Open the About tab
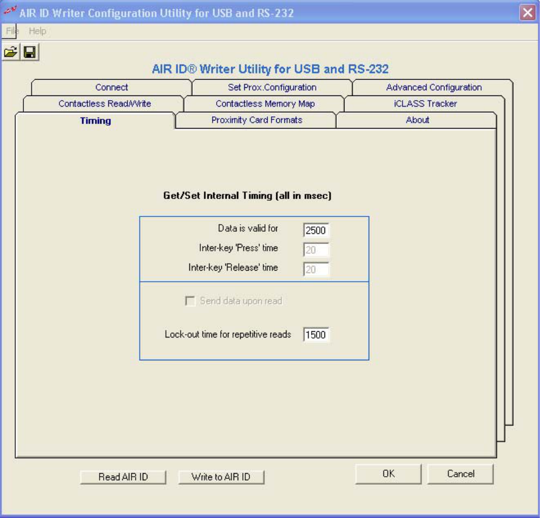The height and width of the screenshot is (518, 540). click(x=418, y=120)
